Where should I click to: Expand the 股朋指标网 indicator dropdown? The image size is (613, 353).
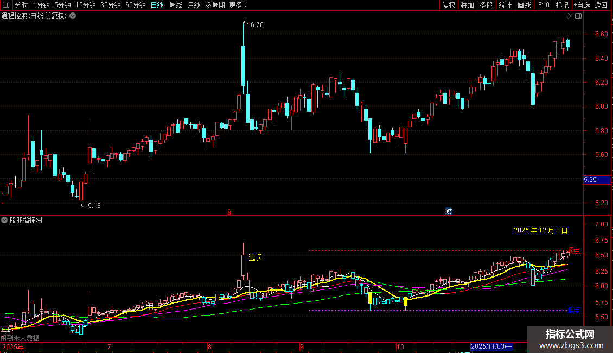[4, 220]
